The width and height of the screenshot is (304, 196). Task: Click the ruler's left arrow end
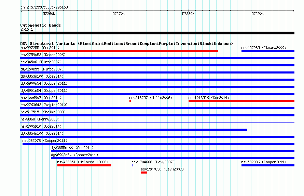[x=21, y=11]
